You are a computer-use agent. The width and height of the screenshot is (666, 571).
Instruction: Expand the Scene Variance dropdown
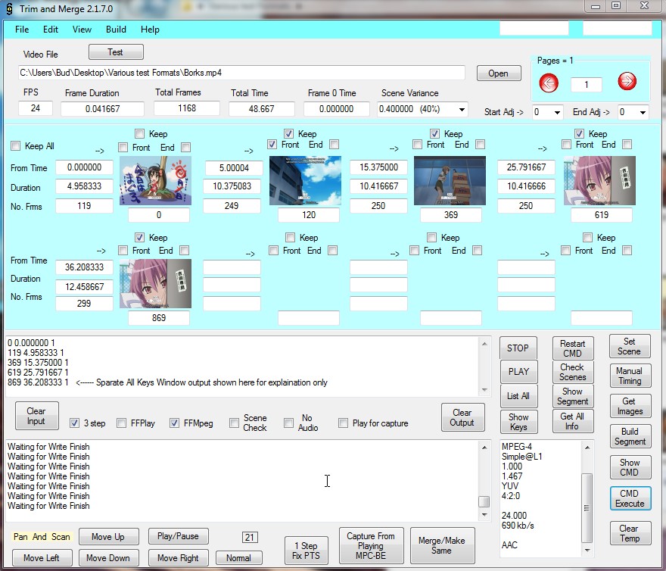pyautogui.click(x=462, y=110)
